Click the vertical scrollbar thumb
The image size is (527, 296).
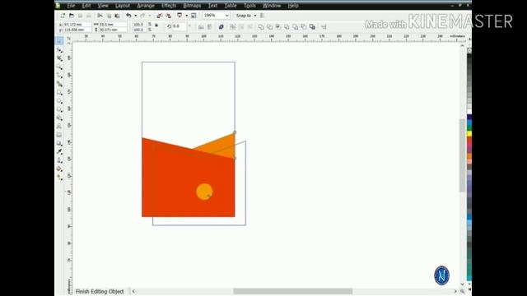[463, 155]
